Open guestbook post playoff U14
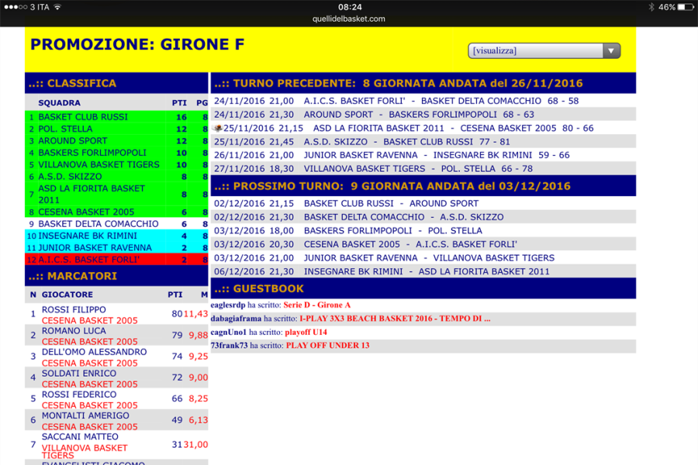This screenshot has width=698, height=465. click(306, 332)
